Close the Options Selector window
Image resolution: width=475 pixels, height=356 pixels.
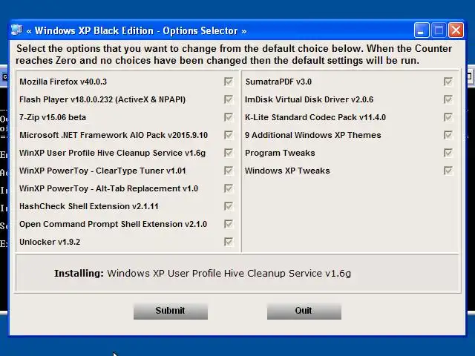point(456,30)
